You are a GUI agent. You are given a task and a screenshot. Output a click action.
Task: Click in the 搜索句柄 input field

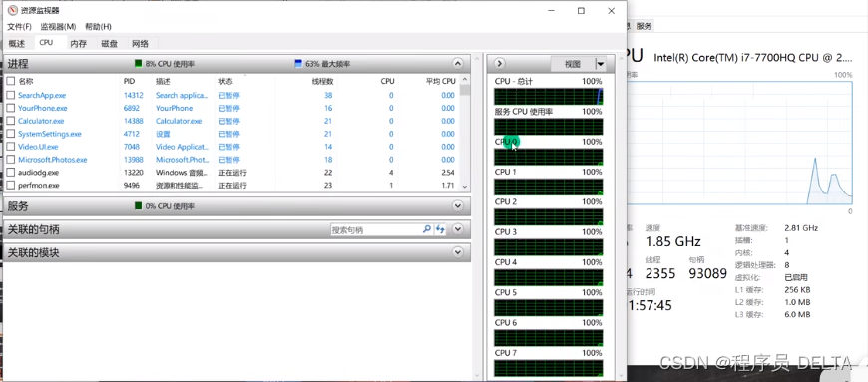(376, 229)
